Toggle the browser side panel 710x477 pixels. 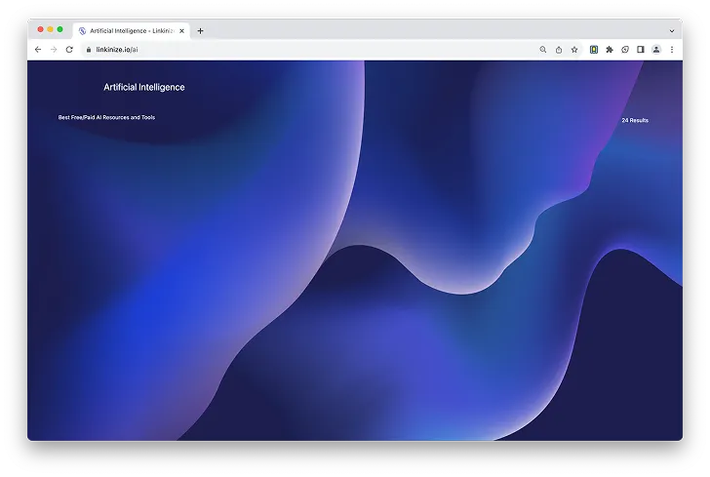[641, 50]
